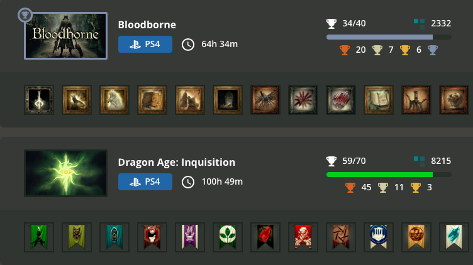
Task: Click Dragon Age's bronze trophy icon
Action: click(x=350, y=187)
